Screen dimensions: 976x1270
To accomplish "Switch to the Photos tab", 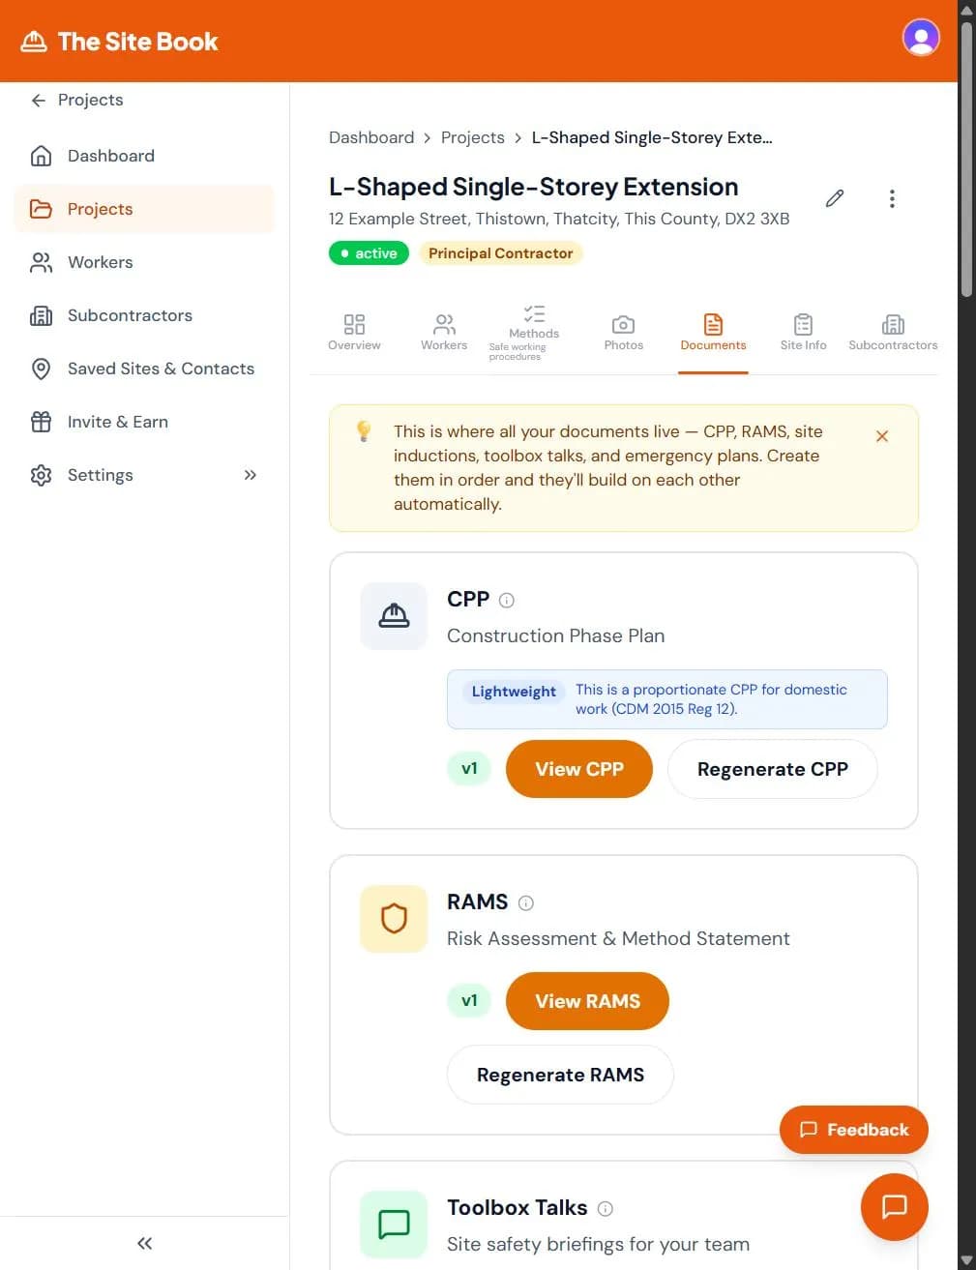I will point(622,332).
